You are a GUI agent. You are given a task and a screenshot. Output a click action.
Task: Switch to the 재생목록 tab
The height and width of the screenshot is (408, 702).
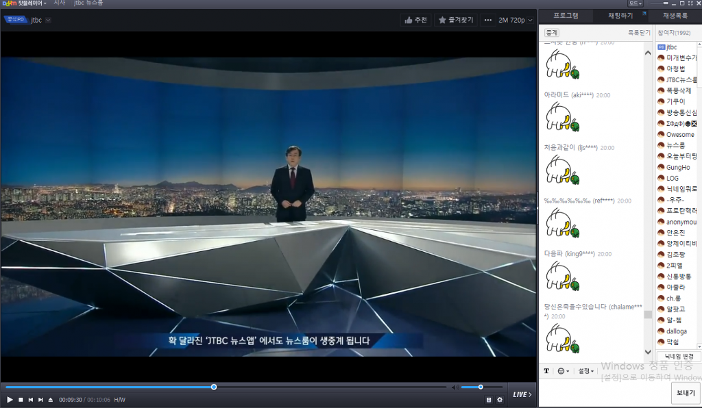[x=675, y=16]
